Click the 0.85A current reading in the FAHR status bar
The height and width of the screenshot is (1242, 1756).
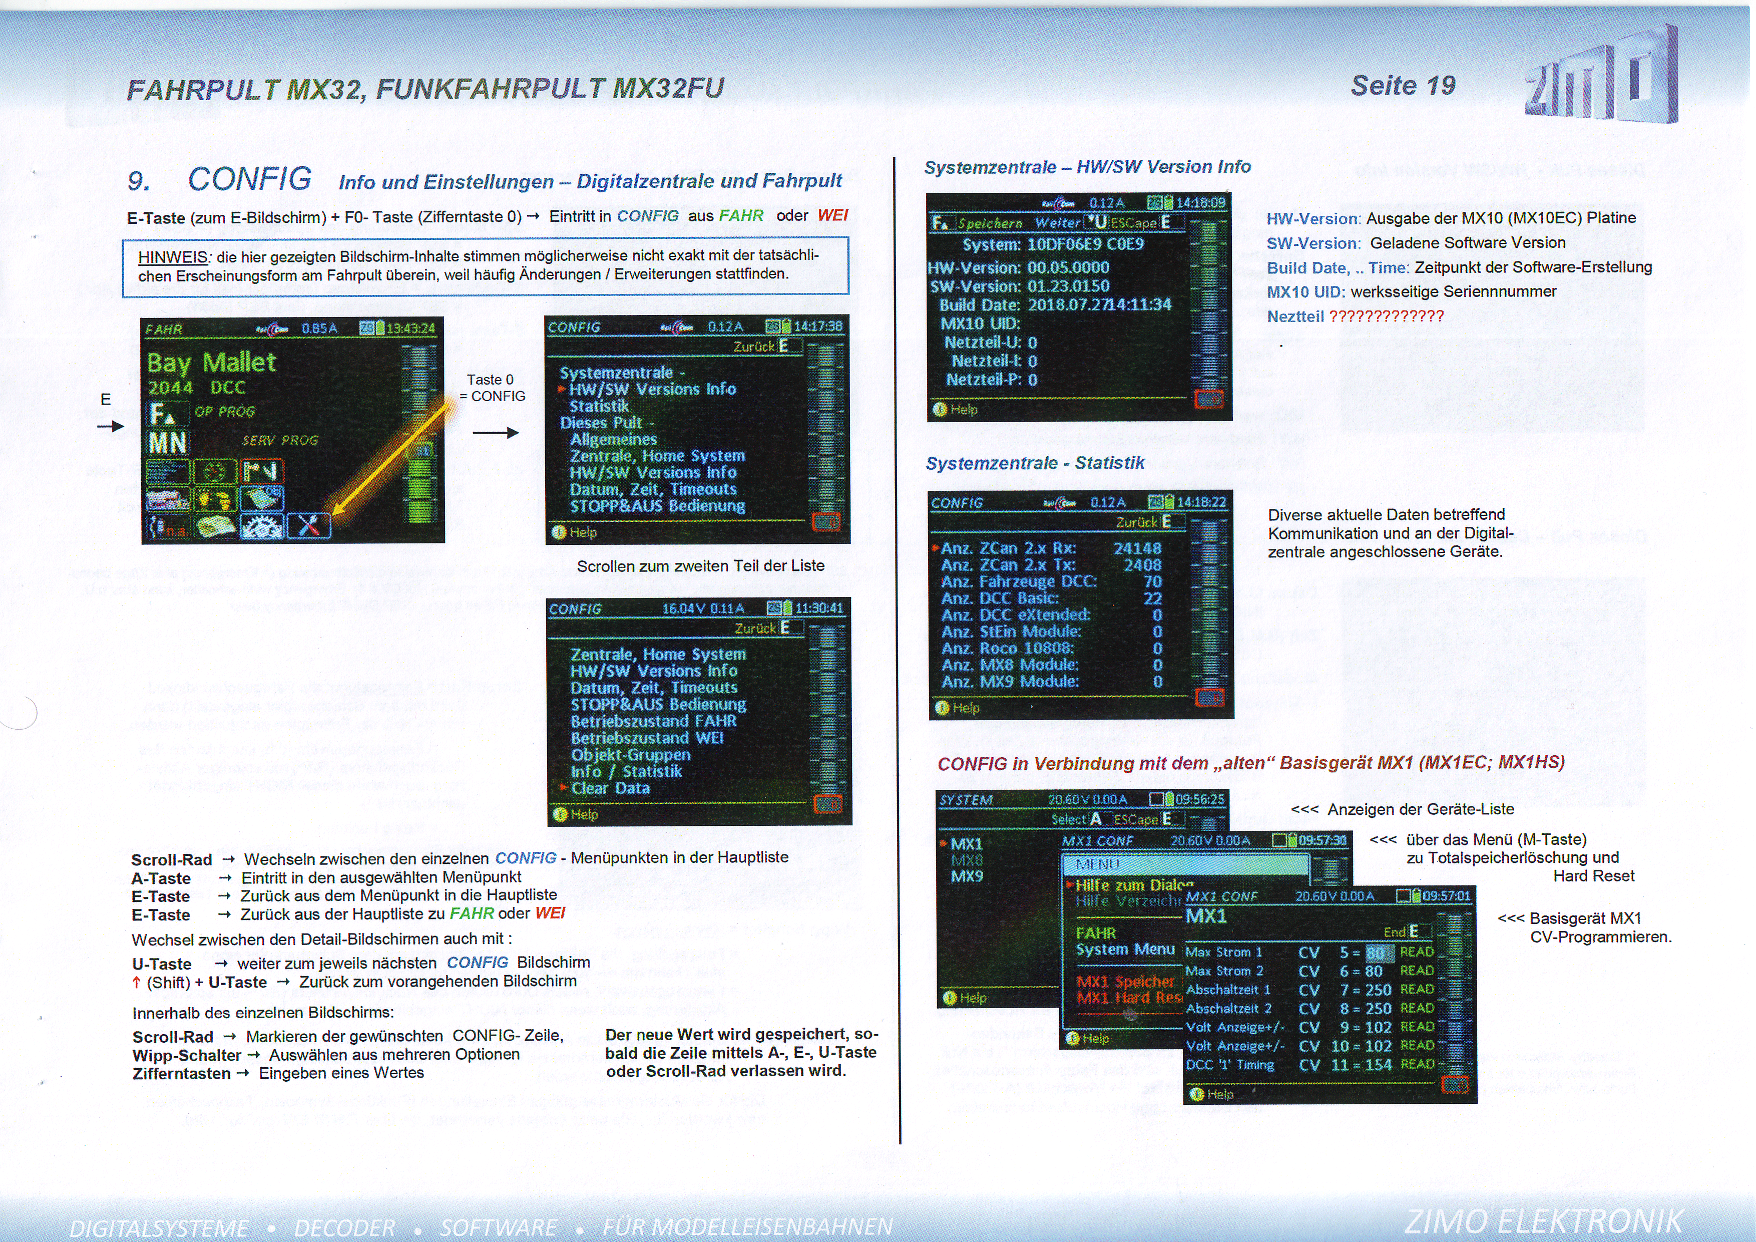click(x=320, y=329)
